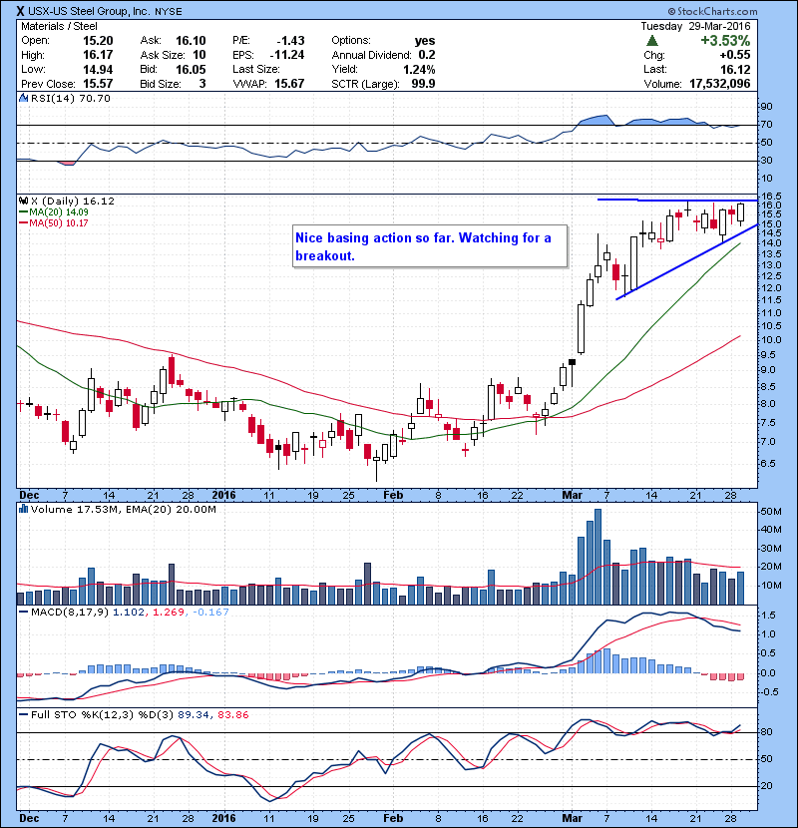Image resolution: width=798 pixels, height=828 pixels.
Task: Click the tallest volume bar in early March
Action: (x=598, y=557)
